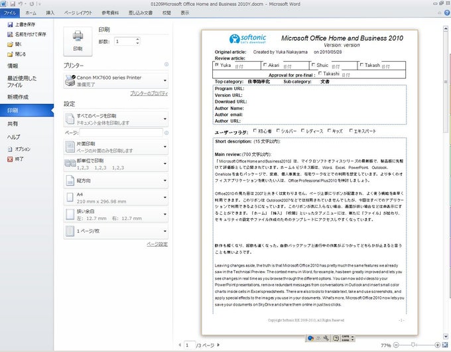Click the IME help question icon
451x352 pixels.
click(x=336, y=338)
